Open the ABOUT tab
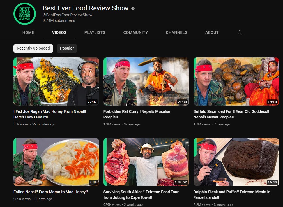The height and width of the screenshot is (207, 283). (212, 33)
